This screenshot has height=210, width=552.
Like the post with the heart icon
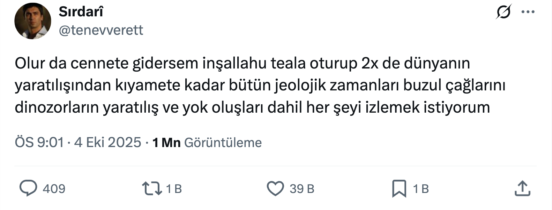[x=275, y=188]
